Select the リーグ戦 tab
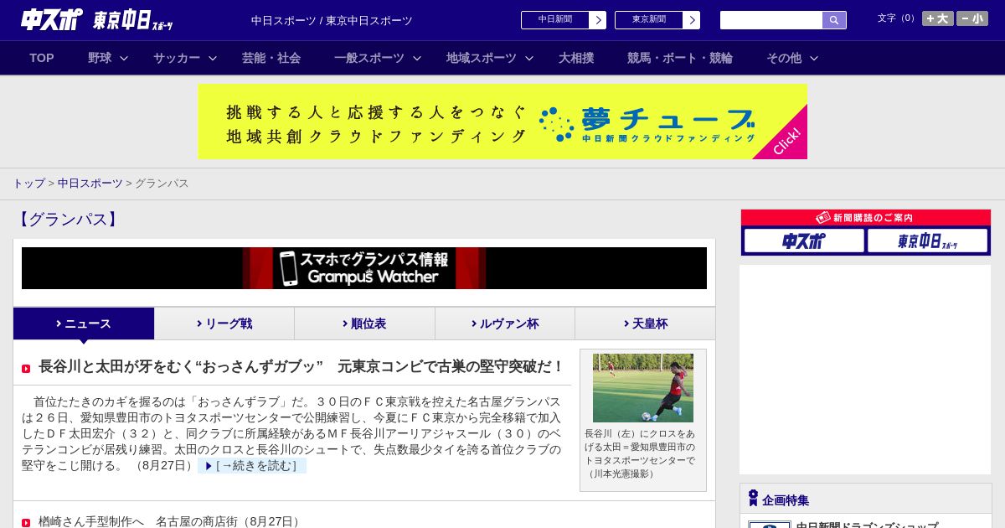 [x=224, y=324]
